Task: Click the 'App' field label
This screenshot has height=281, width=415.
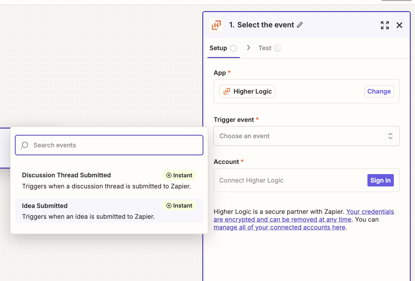Action: [220, 73]
